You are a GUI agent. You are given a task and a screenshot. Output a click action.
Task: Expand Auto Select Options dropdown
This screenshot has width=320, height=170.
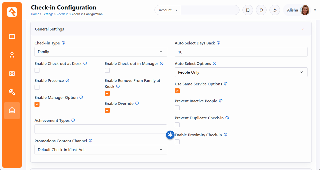tap(241, 72)
